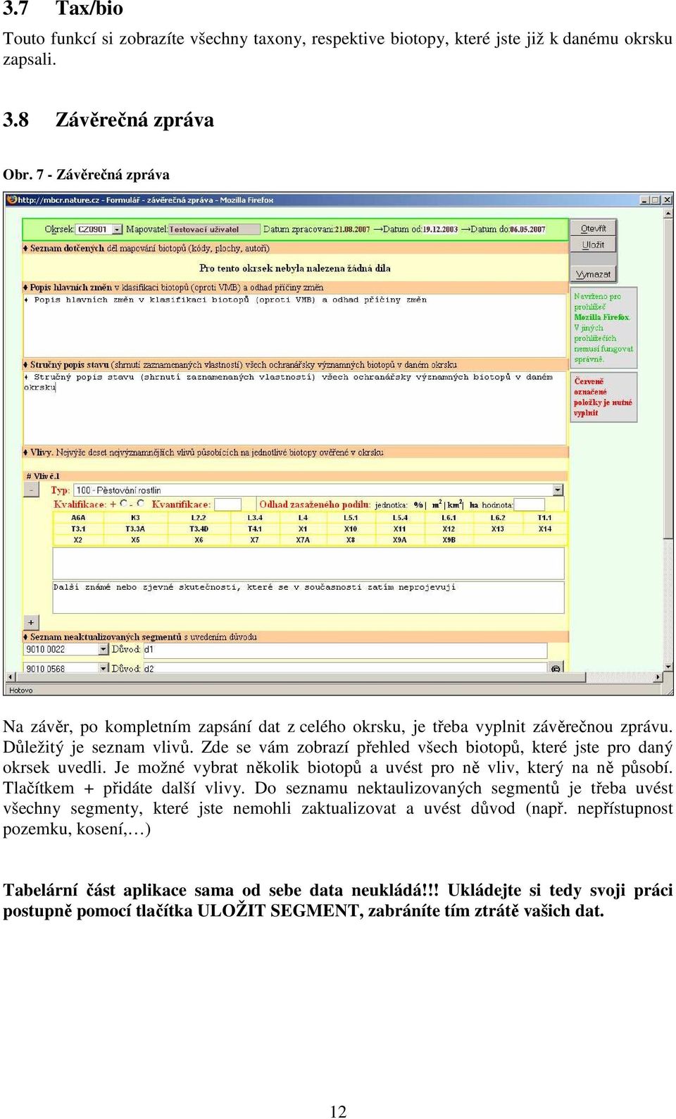Image resolution: width=676 pixels, height=1119 pixels.
Task: Click the vertical scrollbar down arrow
Action: (668, 666)
